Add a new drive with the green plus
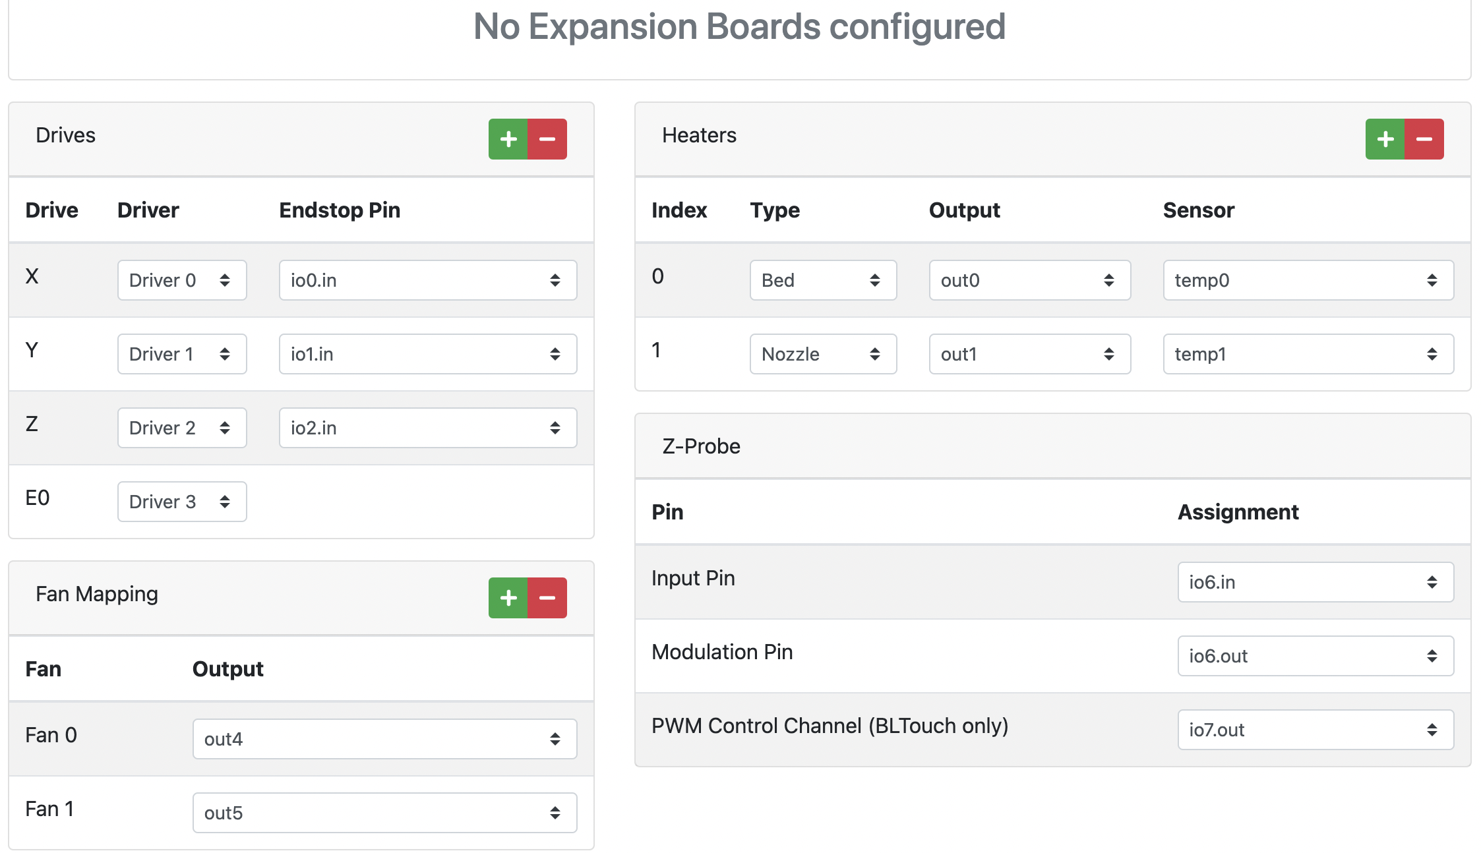The image size is (1481, 853). tap(508, 139)
